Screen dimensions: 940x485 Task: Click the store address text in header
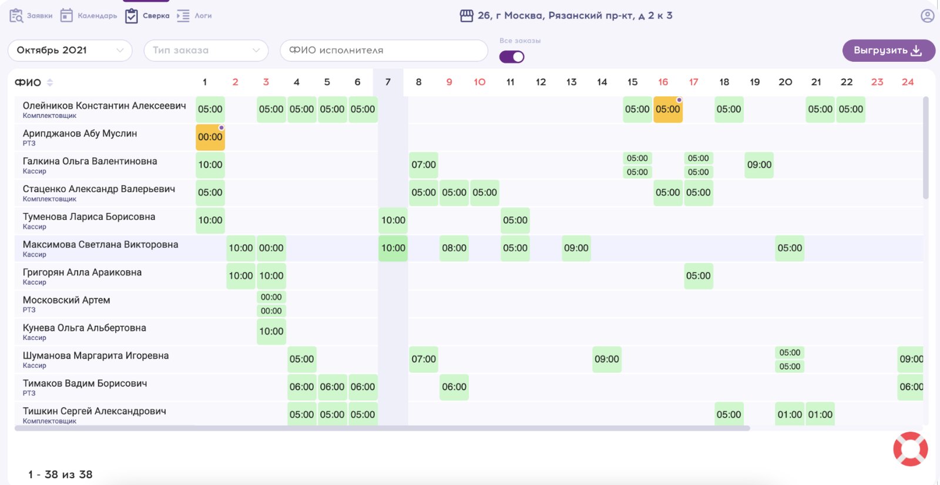(575, 16)
